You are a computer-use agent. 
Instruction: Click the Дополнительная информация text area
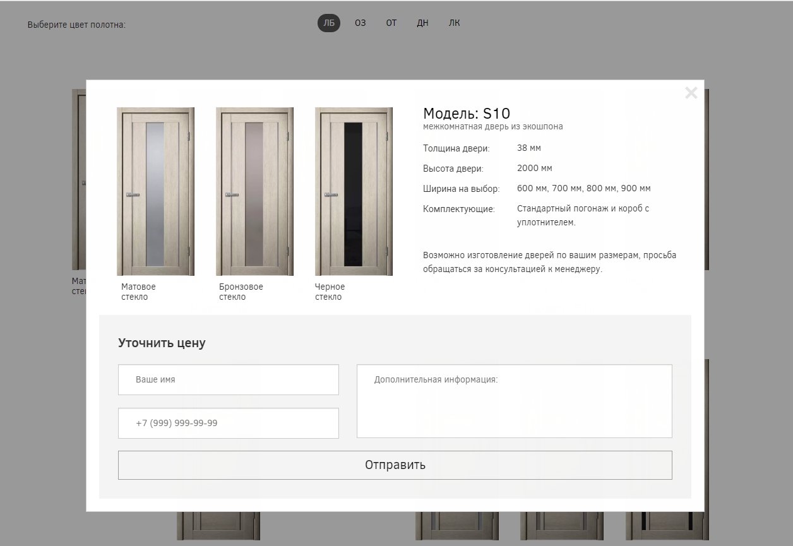pos(515,401)
